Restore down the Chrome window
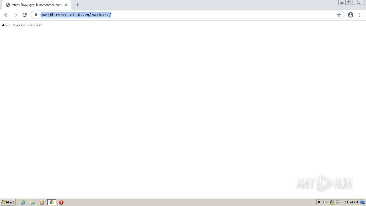This screenshot has height=206, width=366. pyautogui.click(x=349, y=3)
